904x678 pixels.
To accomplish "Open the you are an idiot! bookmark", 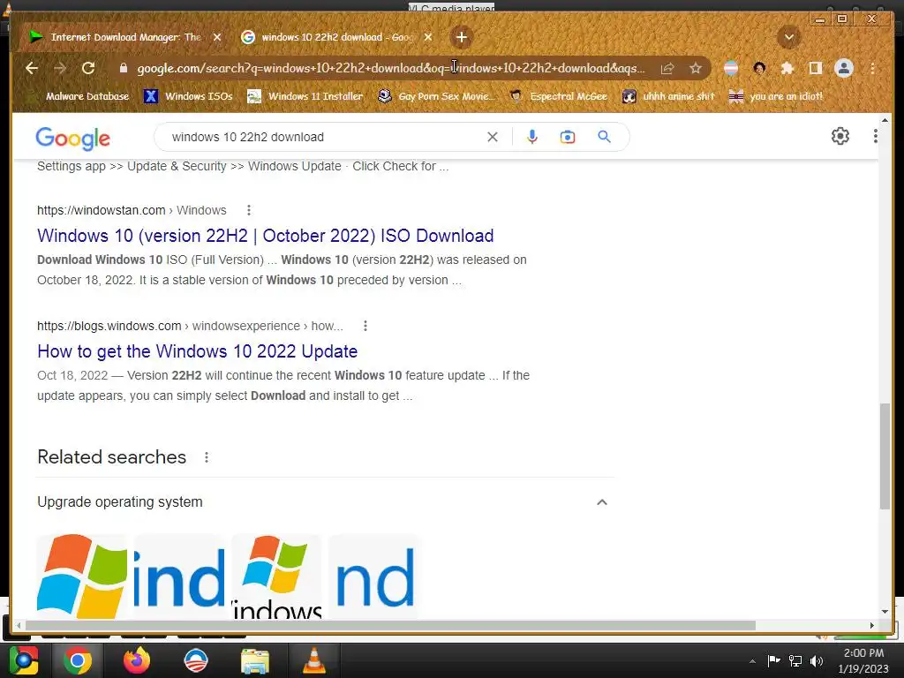I will pyautogui.click(x=776, y=96).
